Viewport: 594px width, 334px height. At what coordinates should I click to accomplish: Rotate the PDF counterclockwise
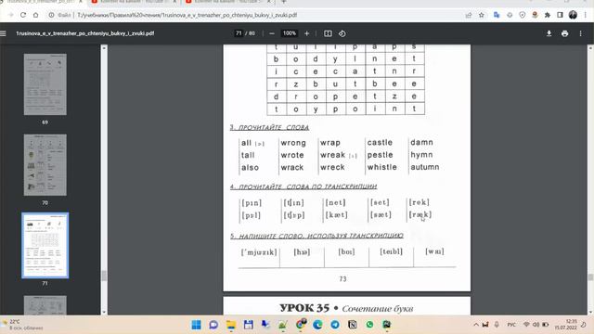tap(342, 33)
